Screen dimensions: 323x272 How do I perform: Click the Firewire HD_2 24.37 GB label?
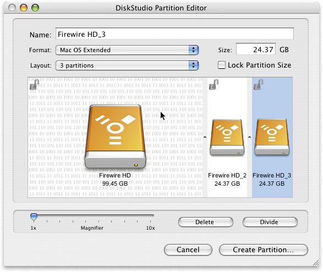(x=227, y=180)
